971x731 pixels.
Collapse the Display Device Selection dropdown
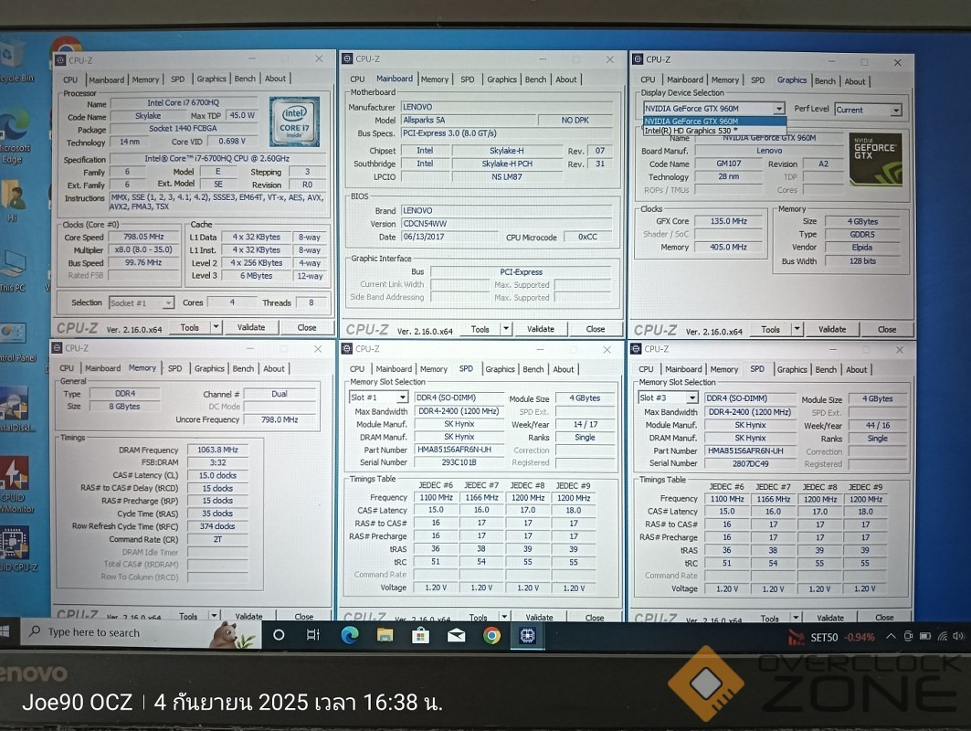[778, 109]
